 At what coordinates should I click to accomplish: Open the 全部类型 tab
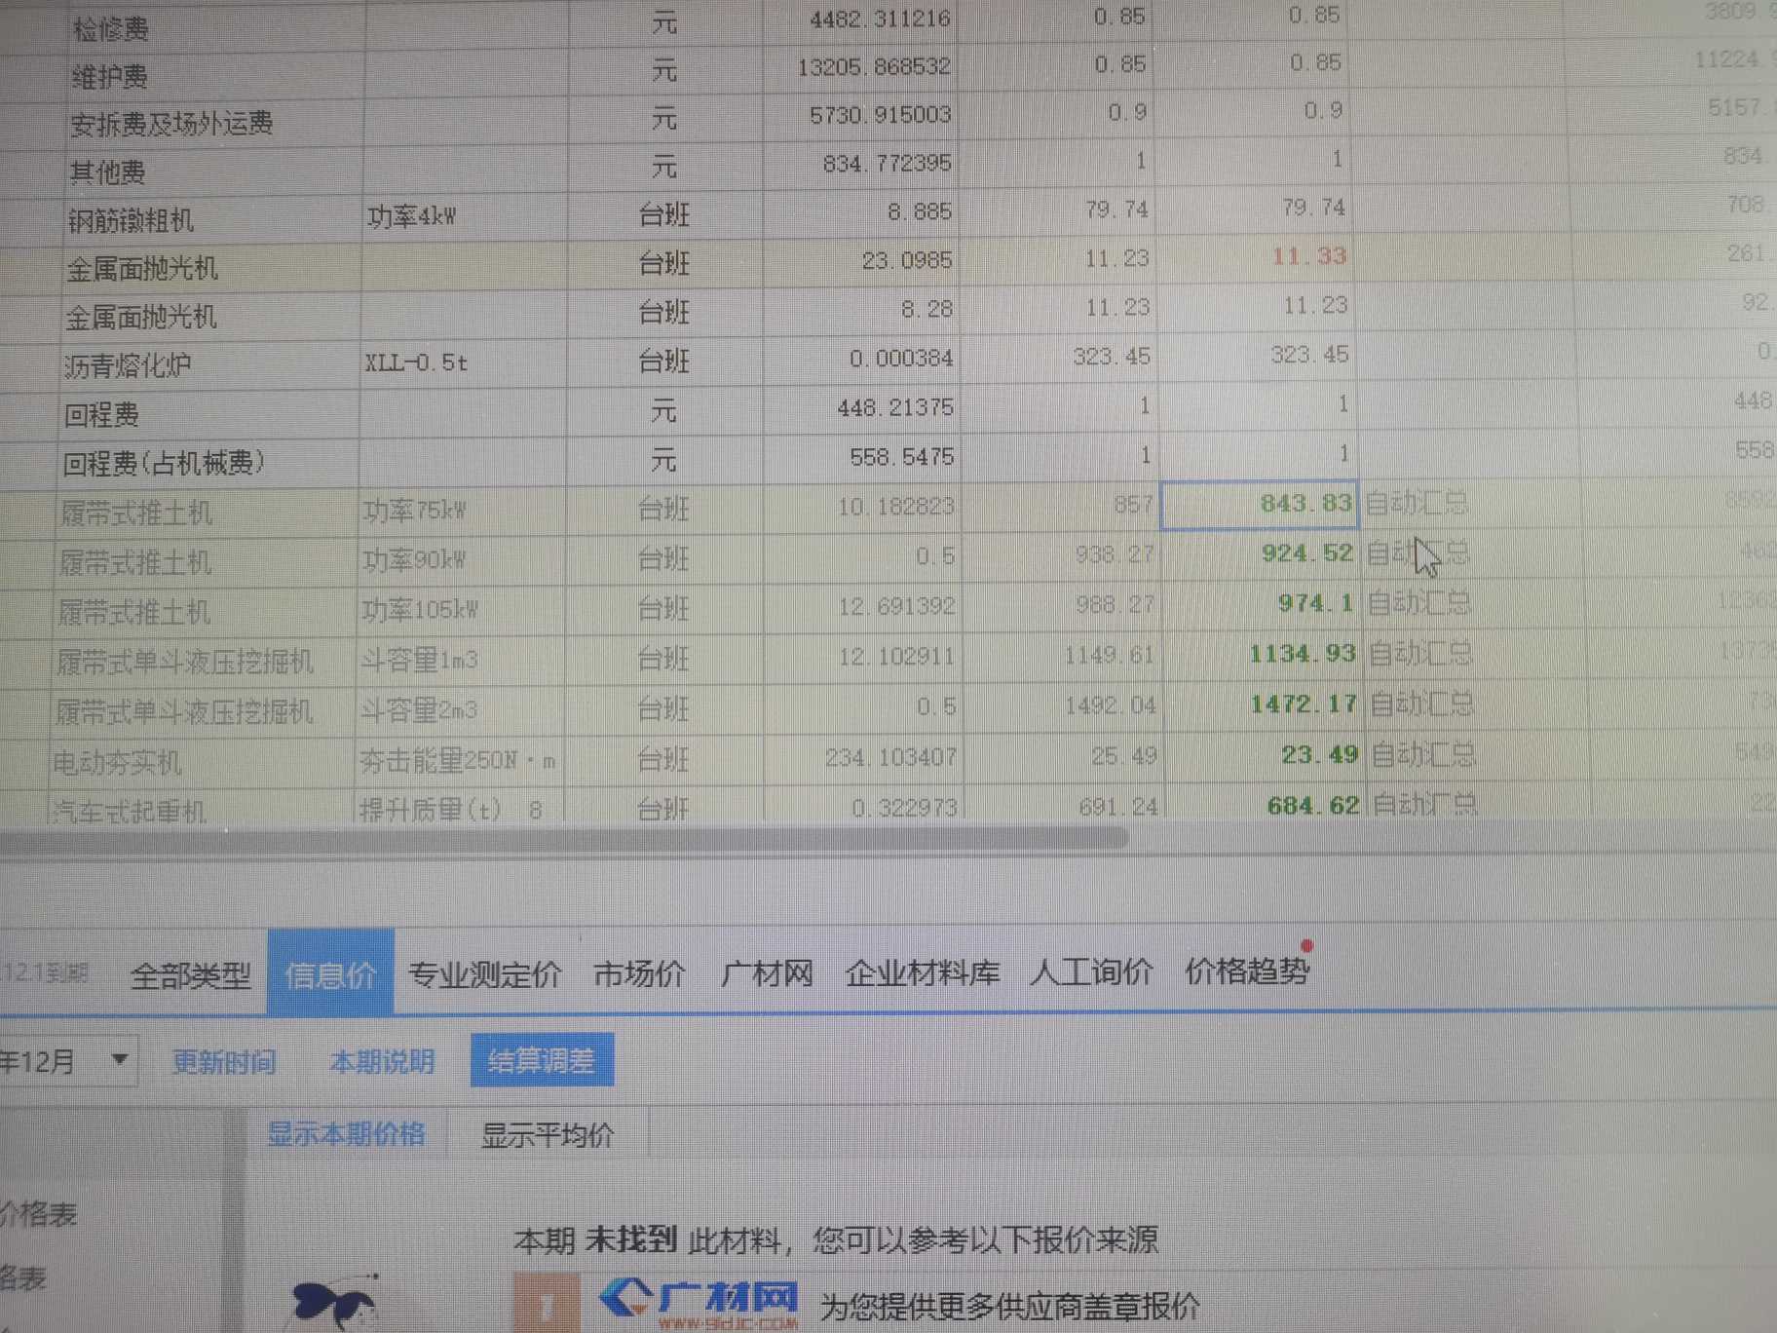191,974
